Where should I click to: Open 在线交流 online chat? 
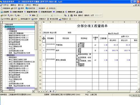coord(30,8)
